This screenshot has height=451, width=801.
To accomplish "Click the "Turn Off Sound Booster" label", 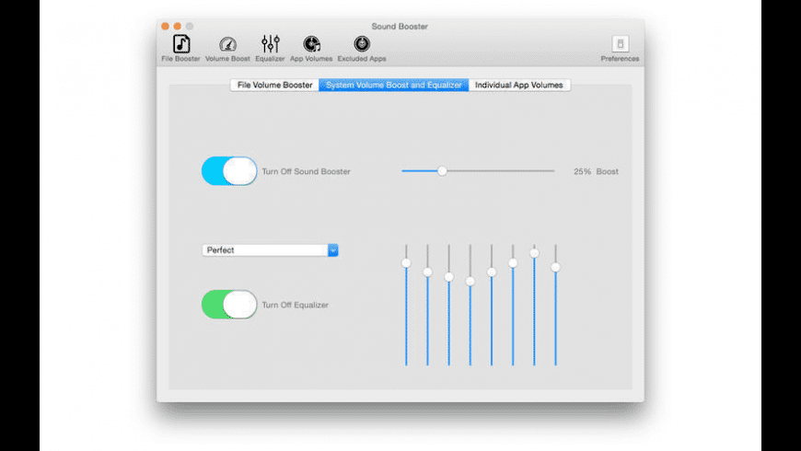I will tap(306, 171).
